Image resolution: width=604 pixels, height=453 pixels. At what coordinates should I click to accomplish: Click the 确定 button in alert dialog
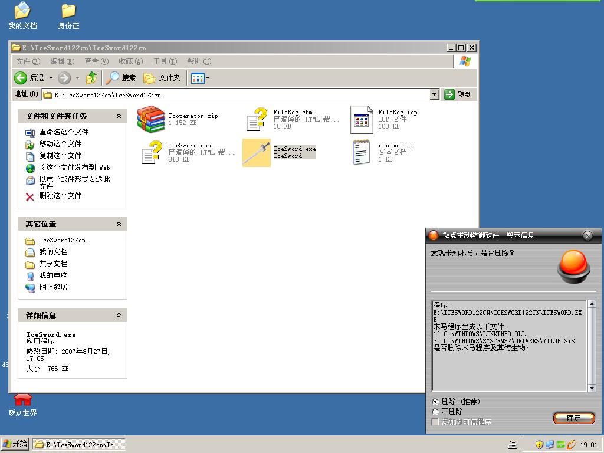(x=573, y=418)
